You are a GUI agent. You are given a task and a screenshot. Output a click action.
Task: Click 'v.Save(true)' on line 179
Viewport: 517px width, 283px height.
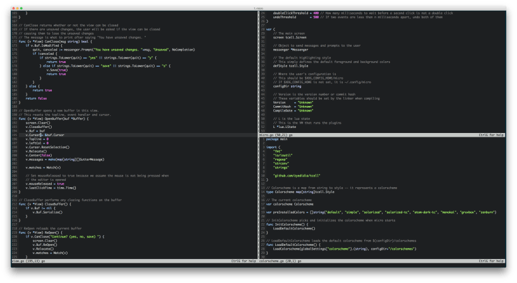tap(57, 70)
